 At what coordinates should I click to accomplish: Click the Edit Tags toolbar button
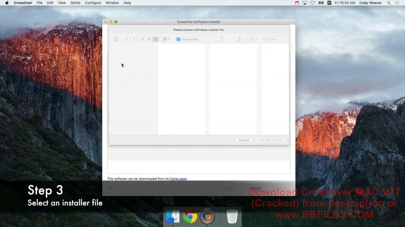point(252,39)
